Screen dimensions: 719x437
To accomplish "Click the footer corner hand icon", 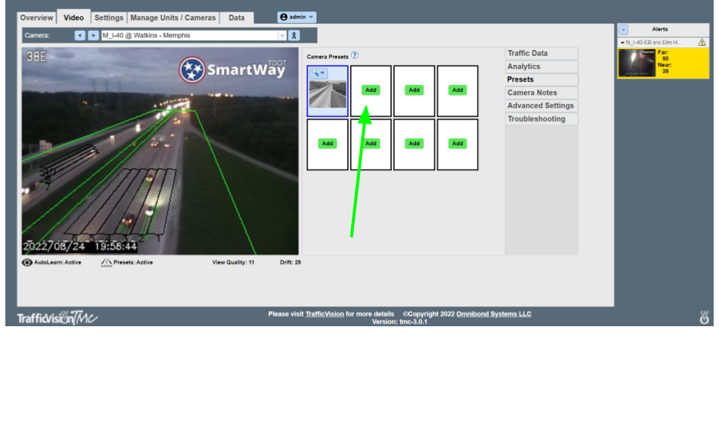I will coord(704,317).
